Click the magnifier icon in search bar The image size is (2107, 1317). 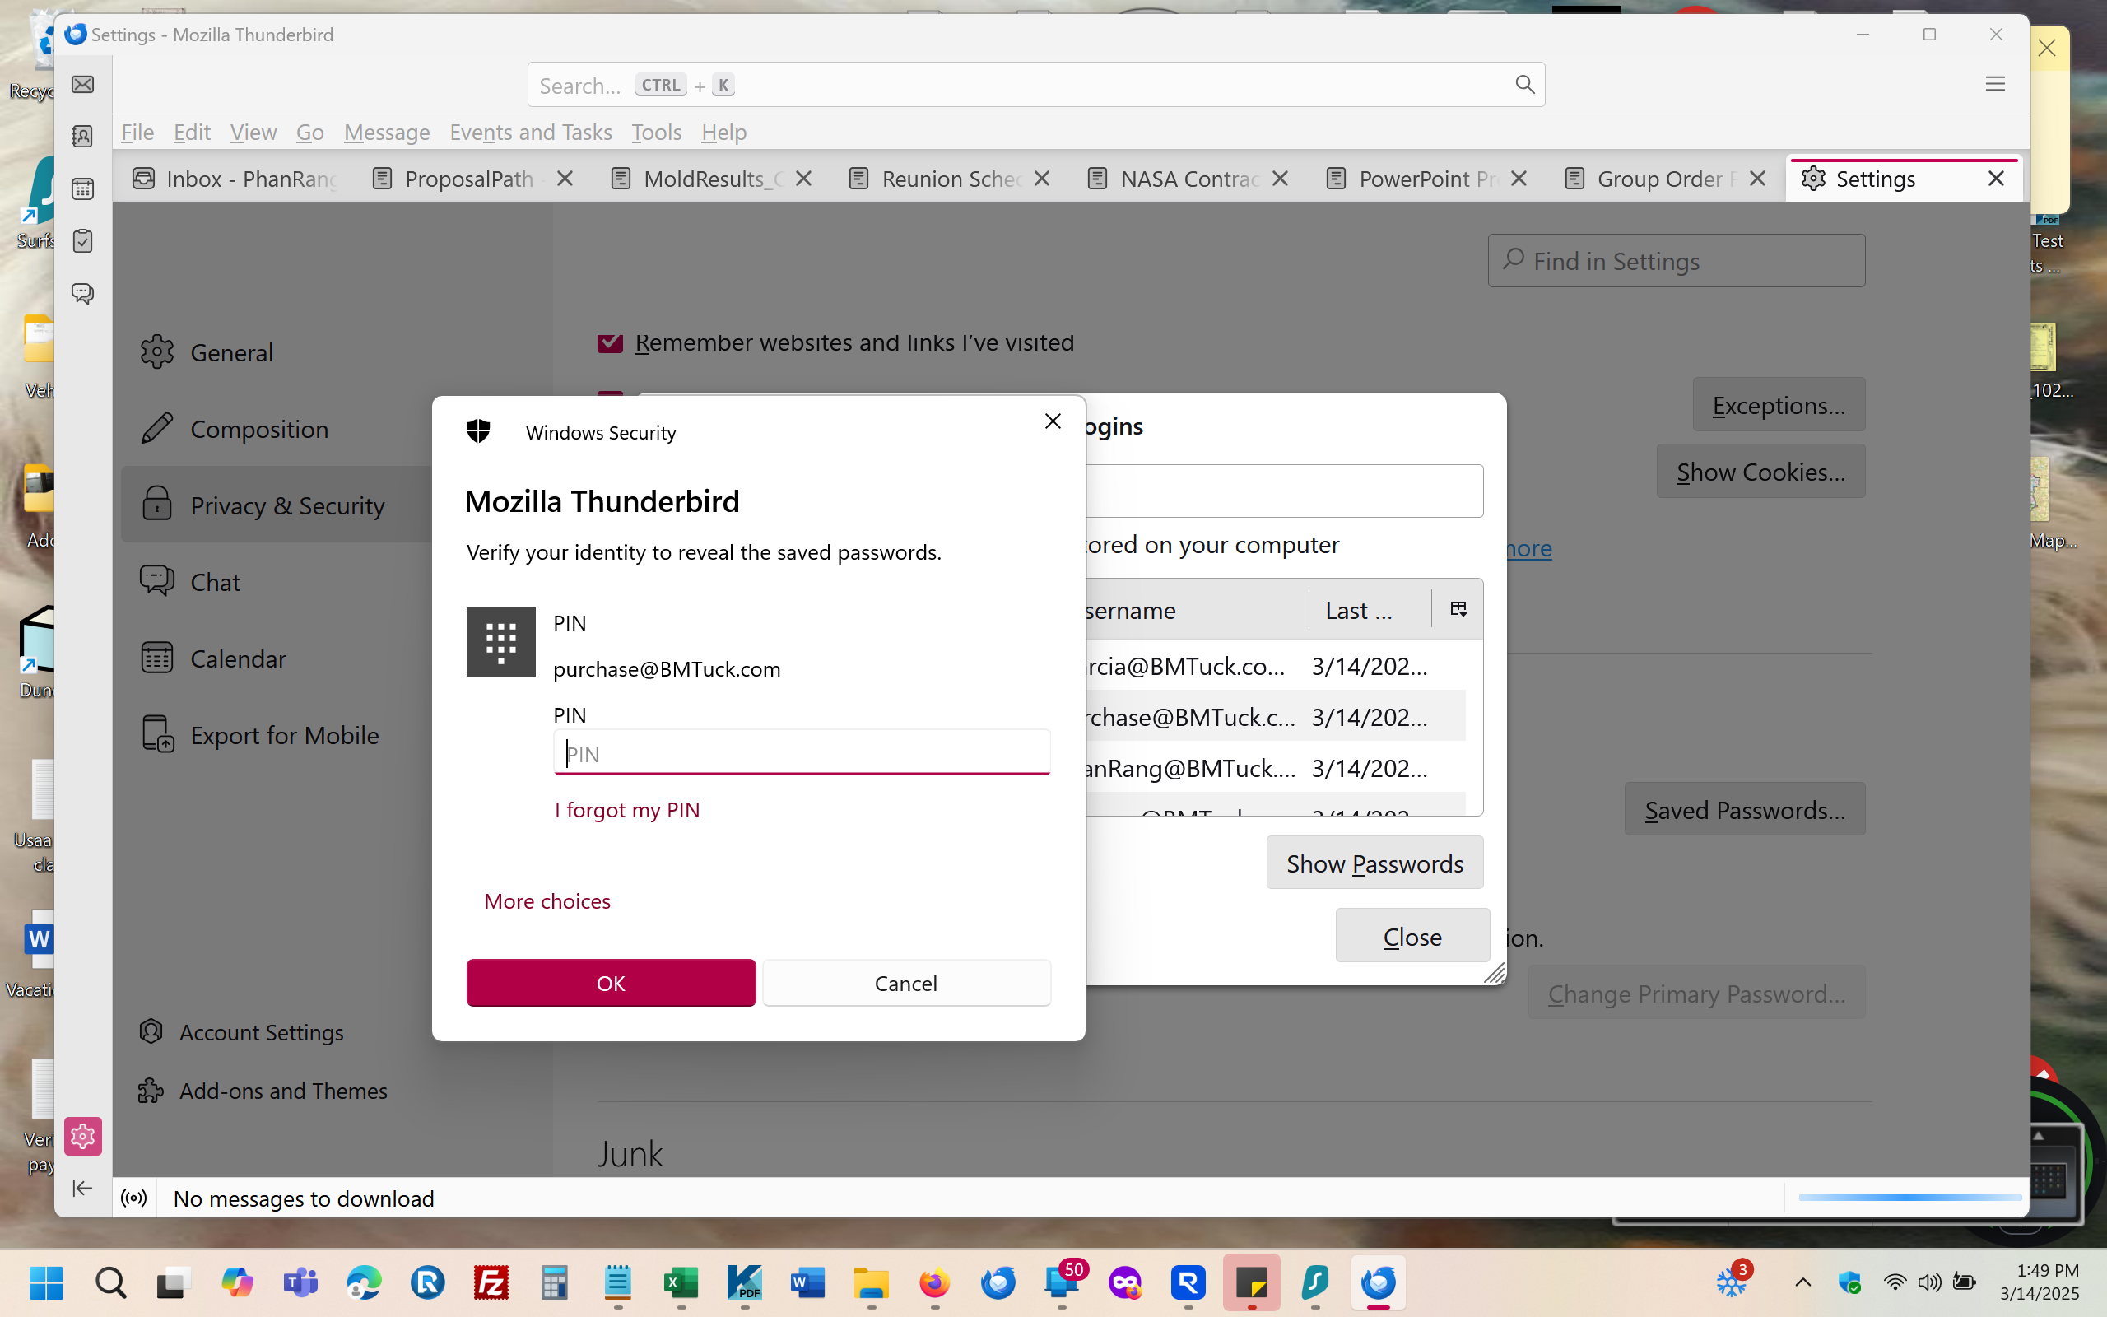click(1524, 85)
